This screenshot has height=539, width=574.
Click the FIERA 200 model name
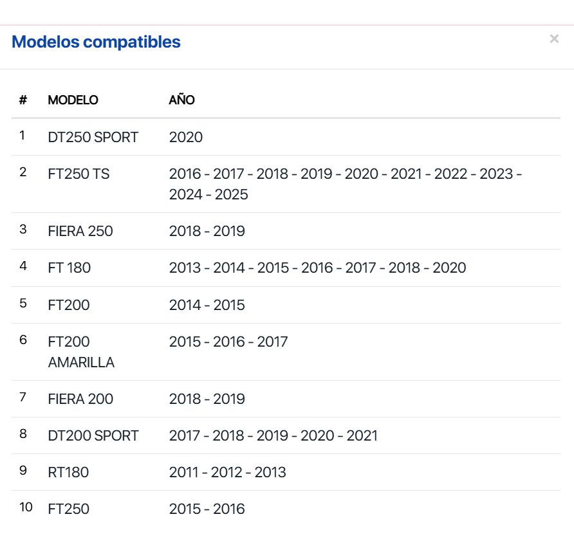80,399
